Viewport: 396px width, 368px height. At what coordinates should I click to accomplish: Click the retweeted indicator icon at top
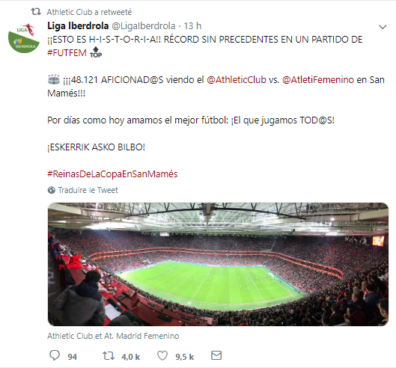tap(36, 12)
